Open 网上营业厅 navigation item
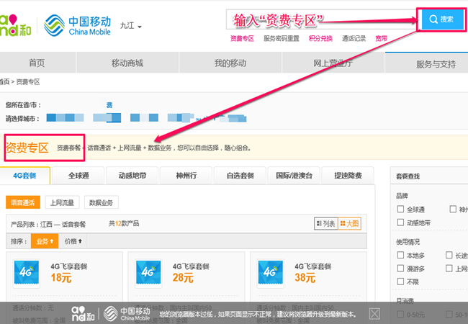Image resolution: width=468 pixels, height=324 pixels. click(x=333, y=63)
